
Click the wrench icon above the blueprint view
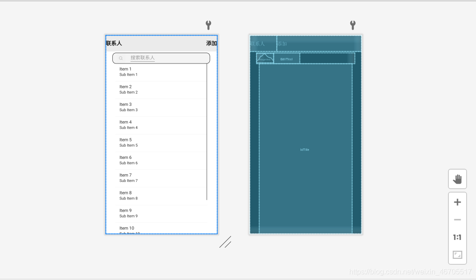[x=352, y=25]
